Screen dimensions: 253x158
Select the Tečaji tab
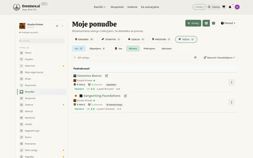pyautogui.click(x=186, y=39)
